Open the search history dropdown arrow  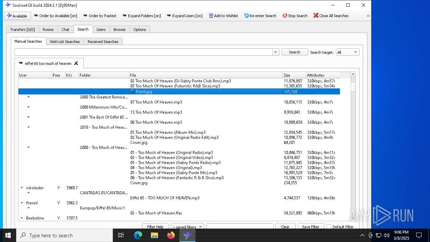(x=276, y=52)
